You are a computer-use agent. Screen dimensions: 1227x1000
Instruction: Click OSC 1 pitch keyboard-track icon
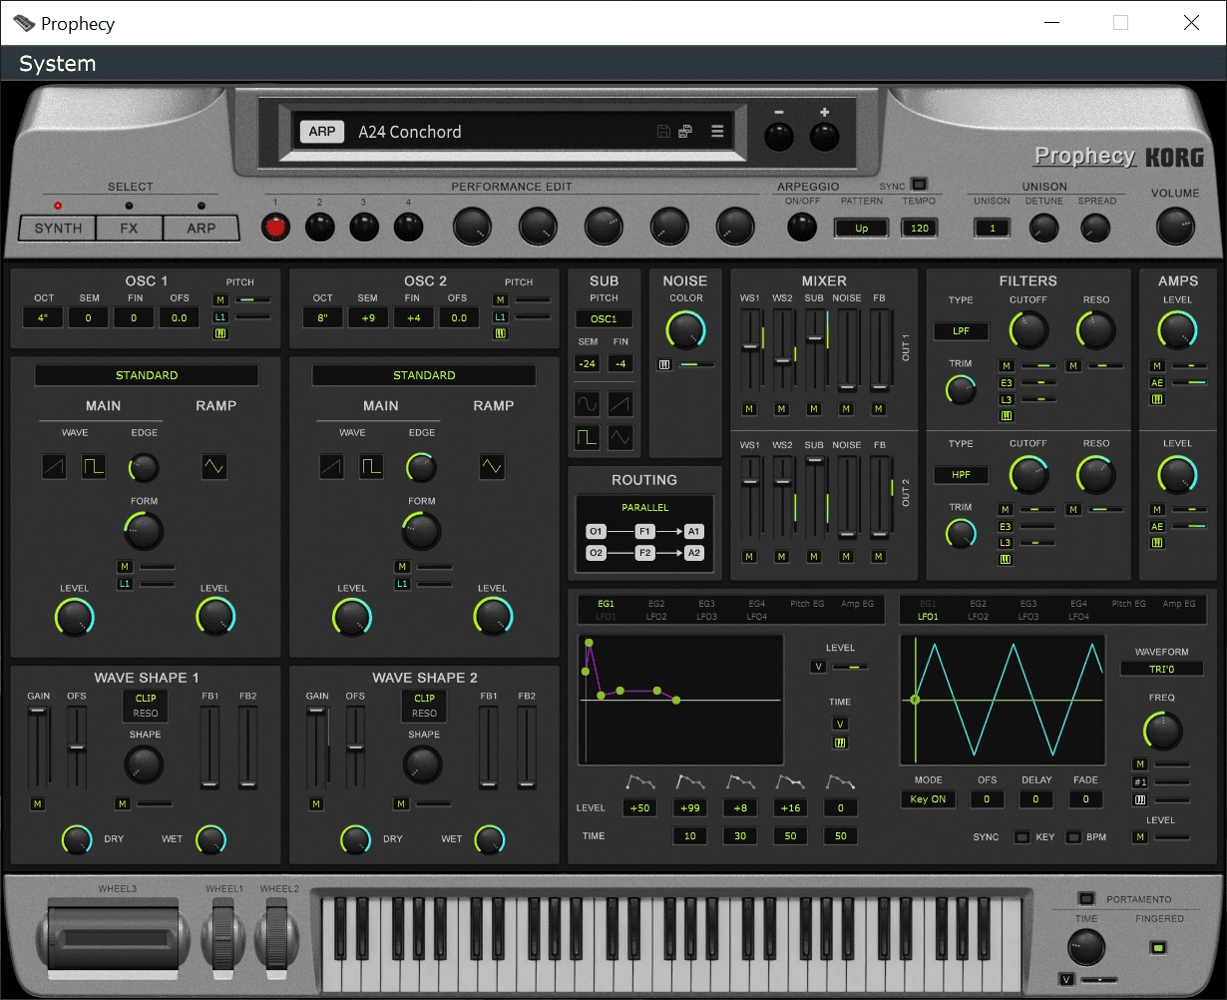point(220,333)
